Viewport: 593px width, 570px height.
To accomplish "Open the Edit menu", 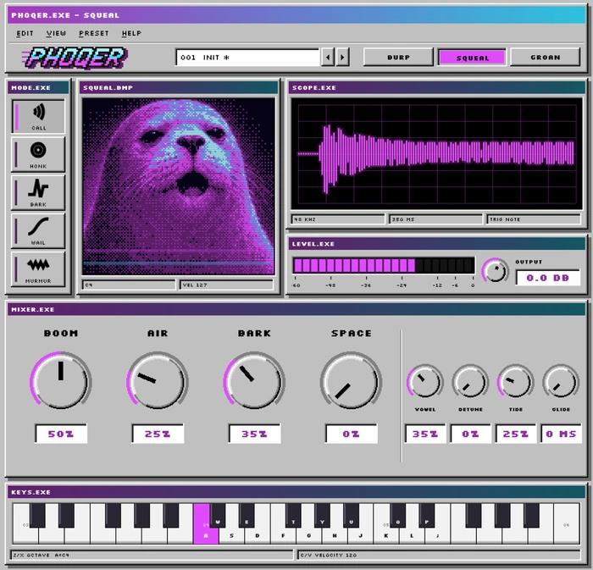I will [25, 33].
